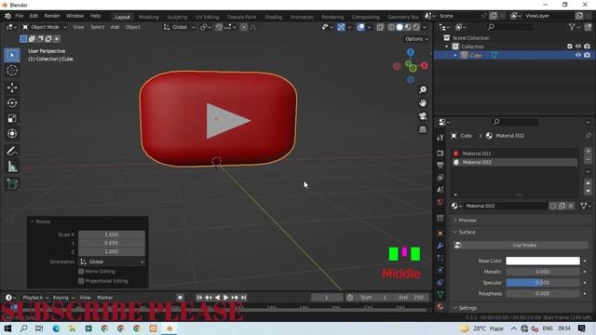Viewport: 596px width, 335px height.
Task: Open the Material properties tab
Action: click(440, 306)
